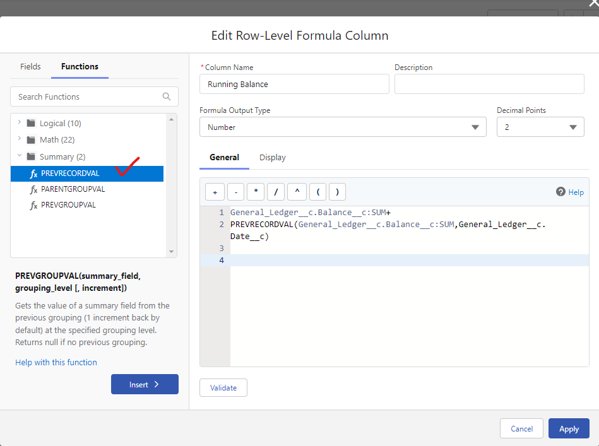Switch to the Fields tab
The height and width of the screenshot is (446, 599).
point(30,66)
